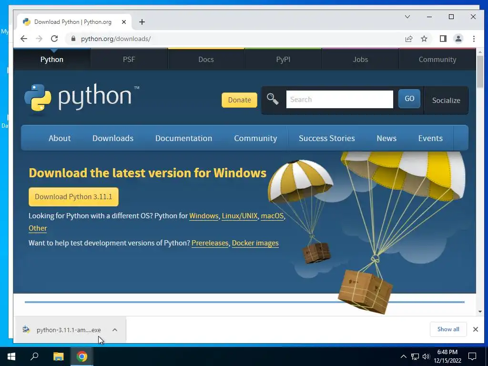488x366 pixels.
Task: Click the vertical scrollbar thumb
Action: (480, 72)
